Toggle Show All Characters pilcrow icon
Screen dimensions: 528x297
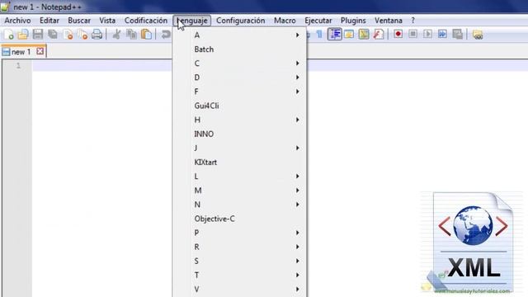[x=319, y=35]
